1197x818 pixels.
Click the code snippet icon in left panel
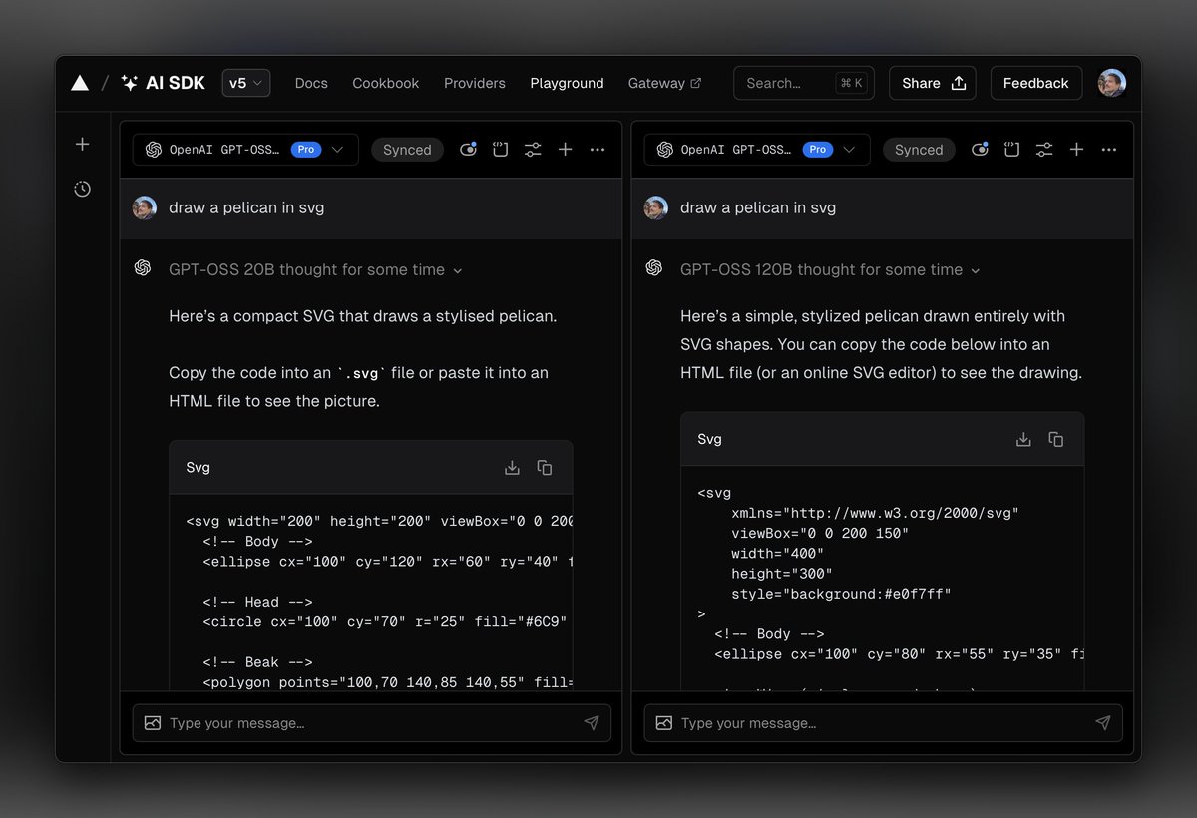tap(500, 150)
